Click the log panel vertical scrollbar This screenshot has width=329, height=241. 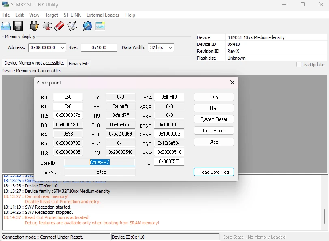click(325, 216)
